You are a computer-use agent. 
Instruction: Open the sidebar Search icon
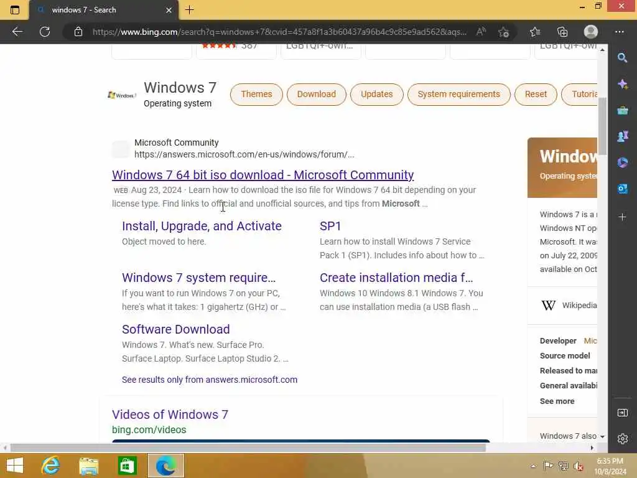[622, 58]
